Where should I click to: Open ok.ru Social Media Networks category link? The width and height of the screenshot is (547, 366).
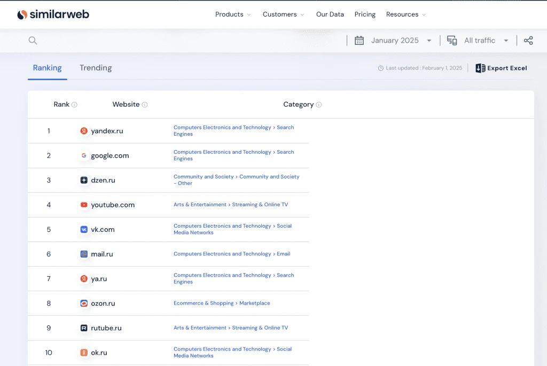[x=233, y=353]
